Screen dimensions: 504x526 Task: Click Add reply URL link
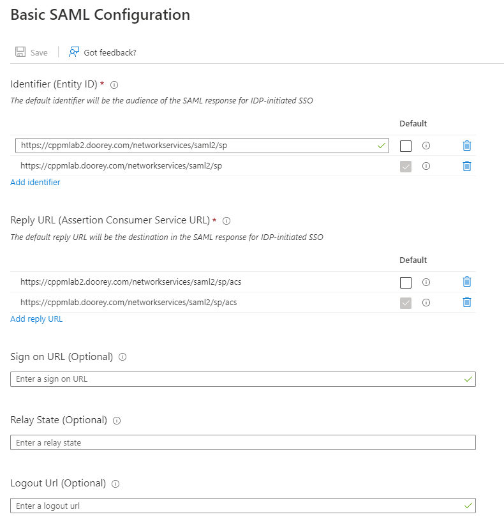tap(36, 319)
